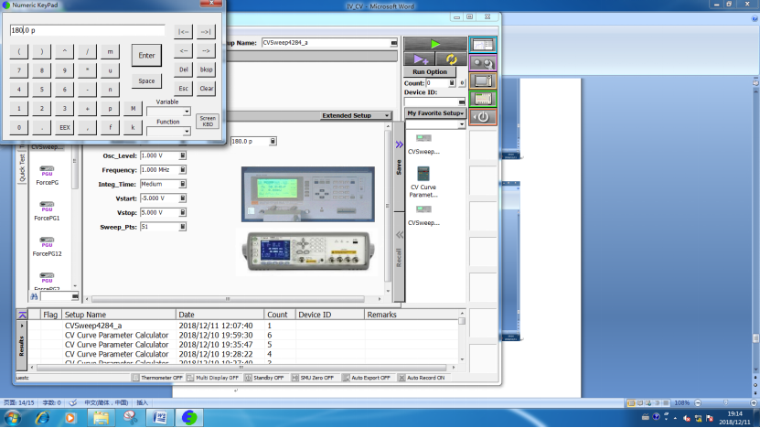Open the configuration wrench icon
Viewport: 760px width, 428px height.
[483, 63]
